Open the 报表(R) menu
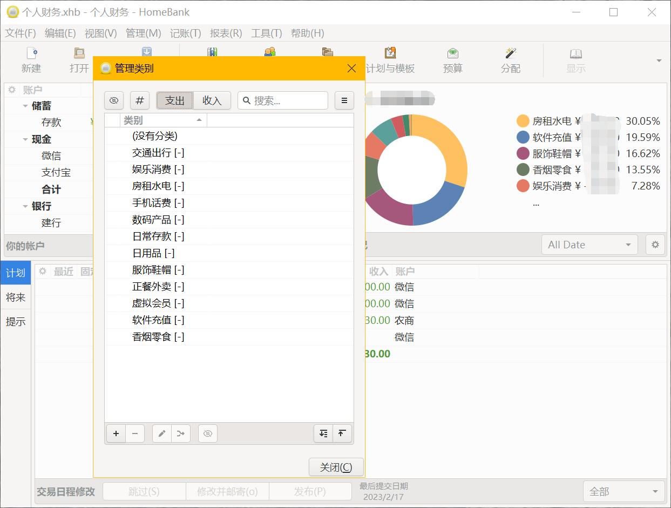671x508 pixels. click(226, 33)
